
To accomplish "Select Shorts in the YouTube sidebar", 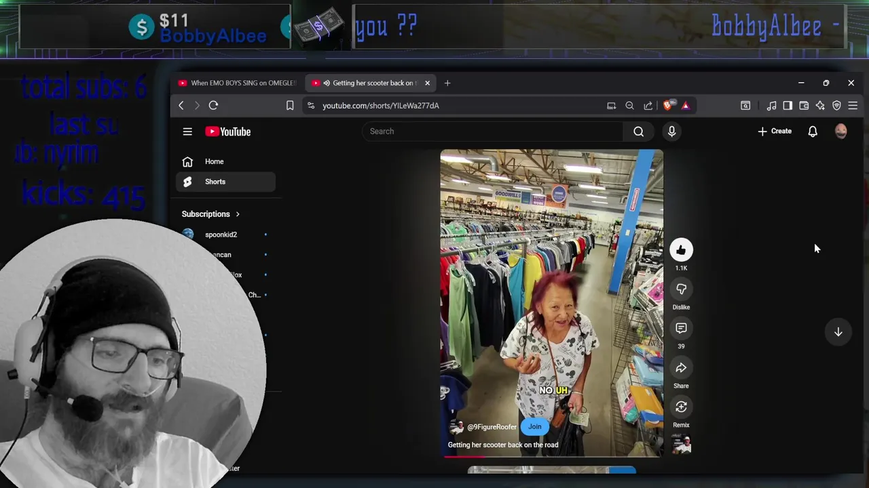I will pos(225,182).
